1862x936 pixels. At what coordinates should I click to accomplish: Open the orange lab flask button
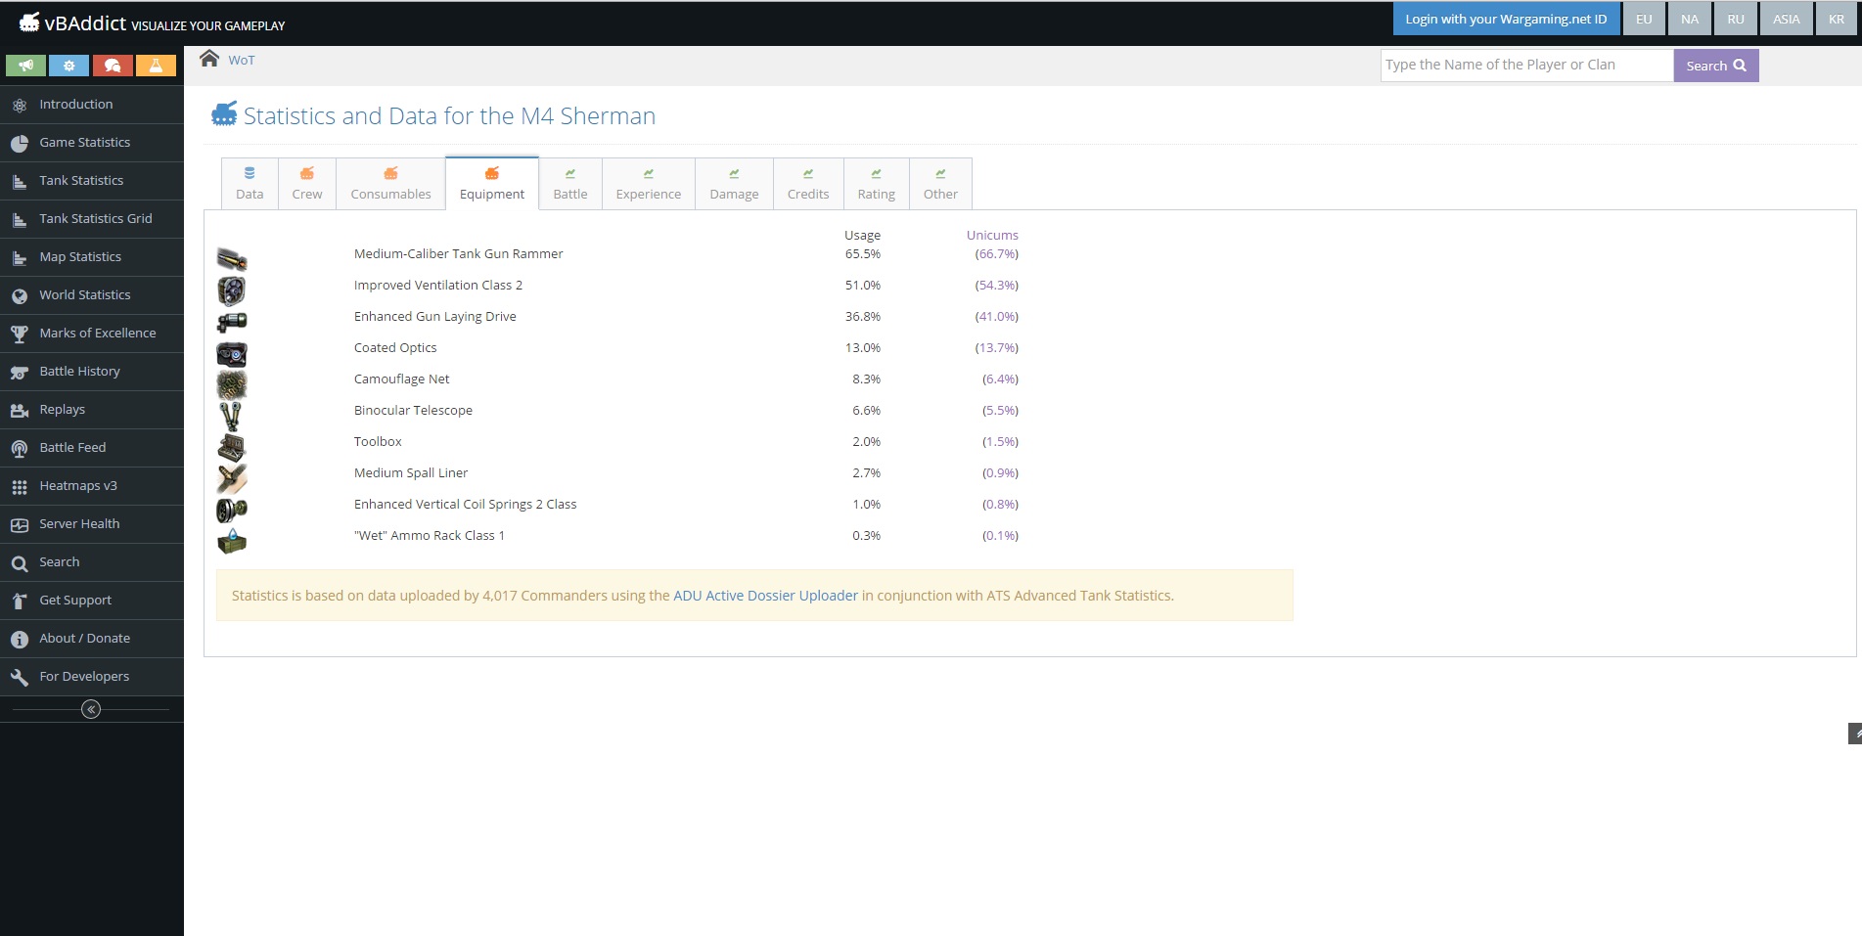point(156,66)
